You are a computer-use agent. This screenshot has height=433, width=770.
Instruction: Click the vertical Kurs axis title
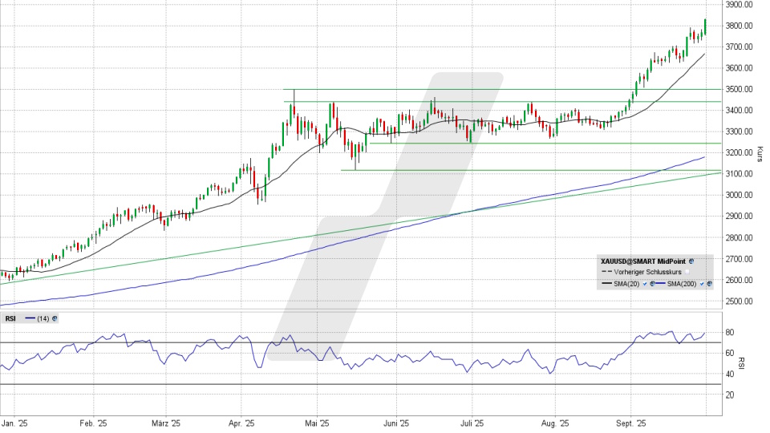point(759,152)
